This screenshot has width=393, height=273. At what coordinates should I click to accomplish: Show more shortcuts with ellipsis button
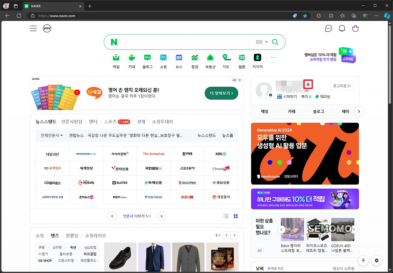point(273,58)
